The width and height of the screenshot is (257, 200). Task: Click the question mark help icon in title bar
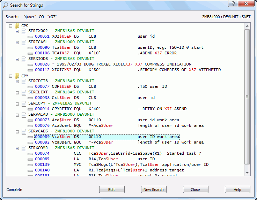pyautogui.click(x=233, y=3)
